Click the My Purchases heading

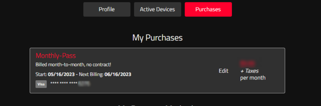pos(157,38)
